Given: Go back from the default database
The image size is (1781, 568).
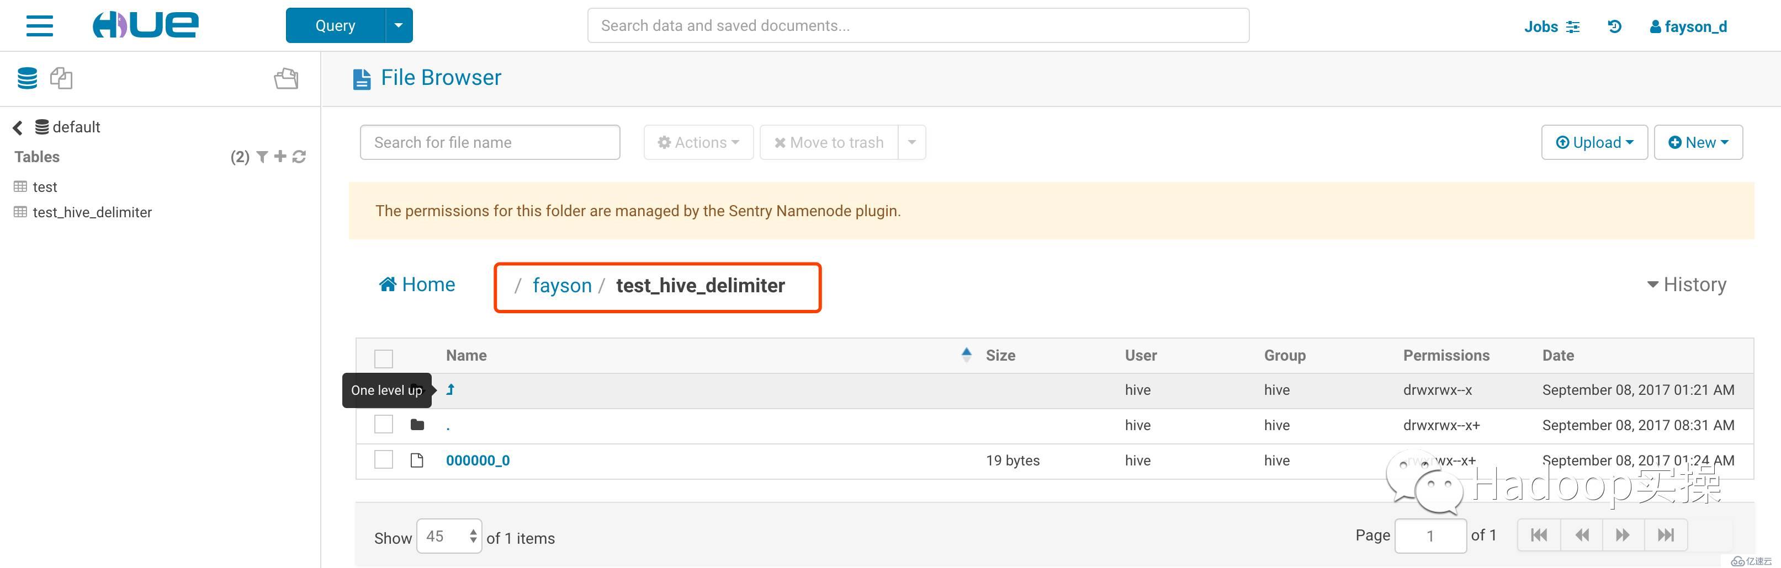Looking at the screenshot, I should 18,127.
